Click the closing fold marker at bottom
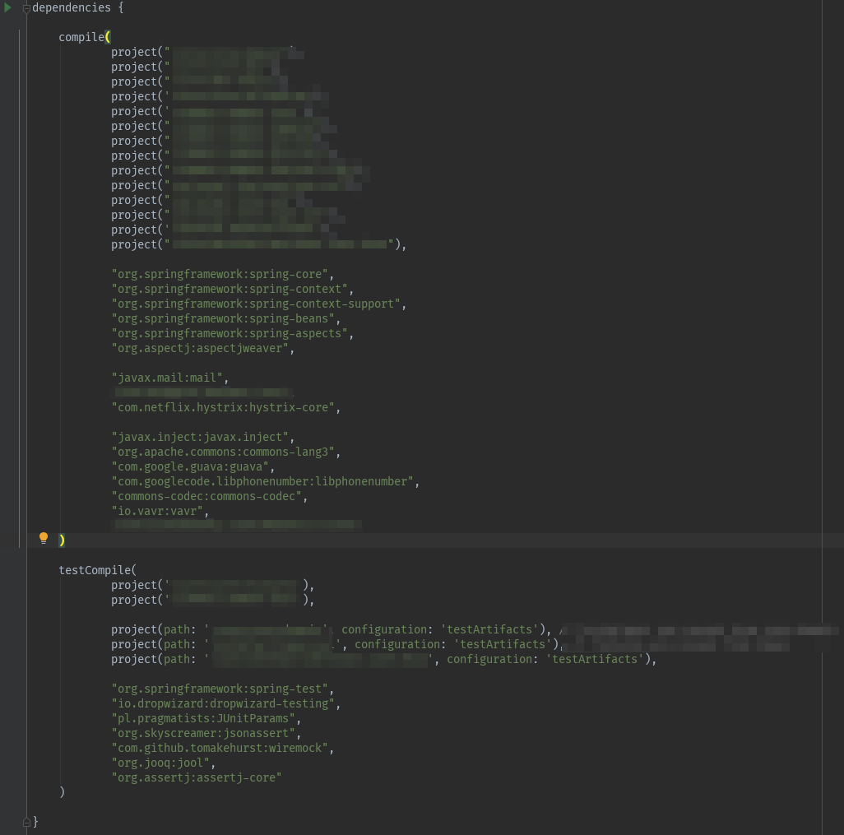The image size is (844, 835). click(26, 822)
